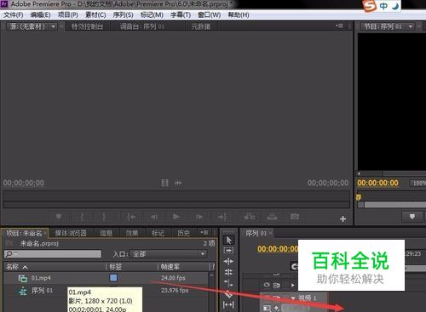Switch to the 历史 tab

pos(183,233)
